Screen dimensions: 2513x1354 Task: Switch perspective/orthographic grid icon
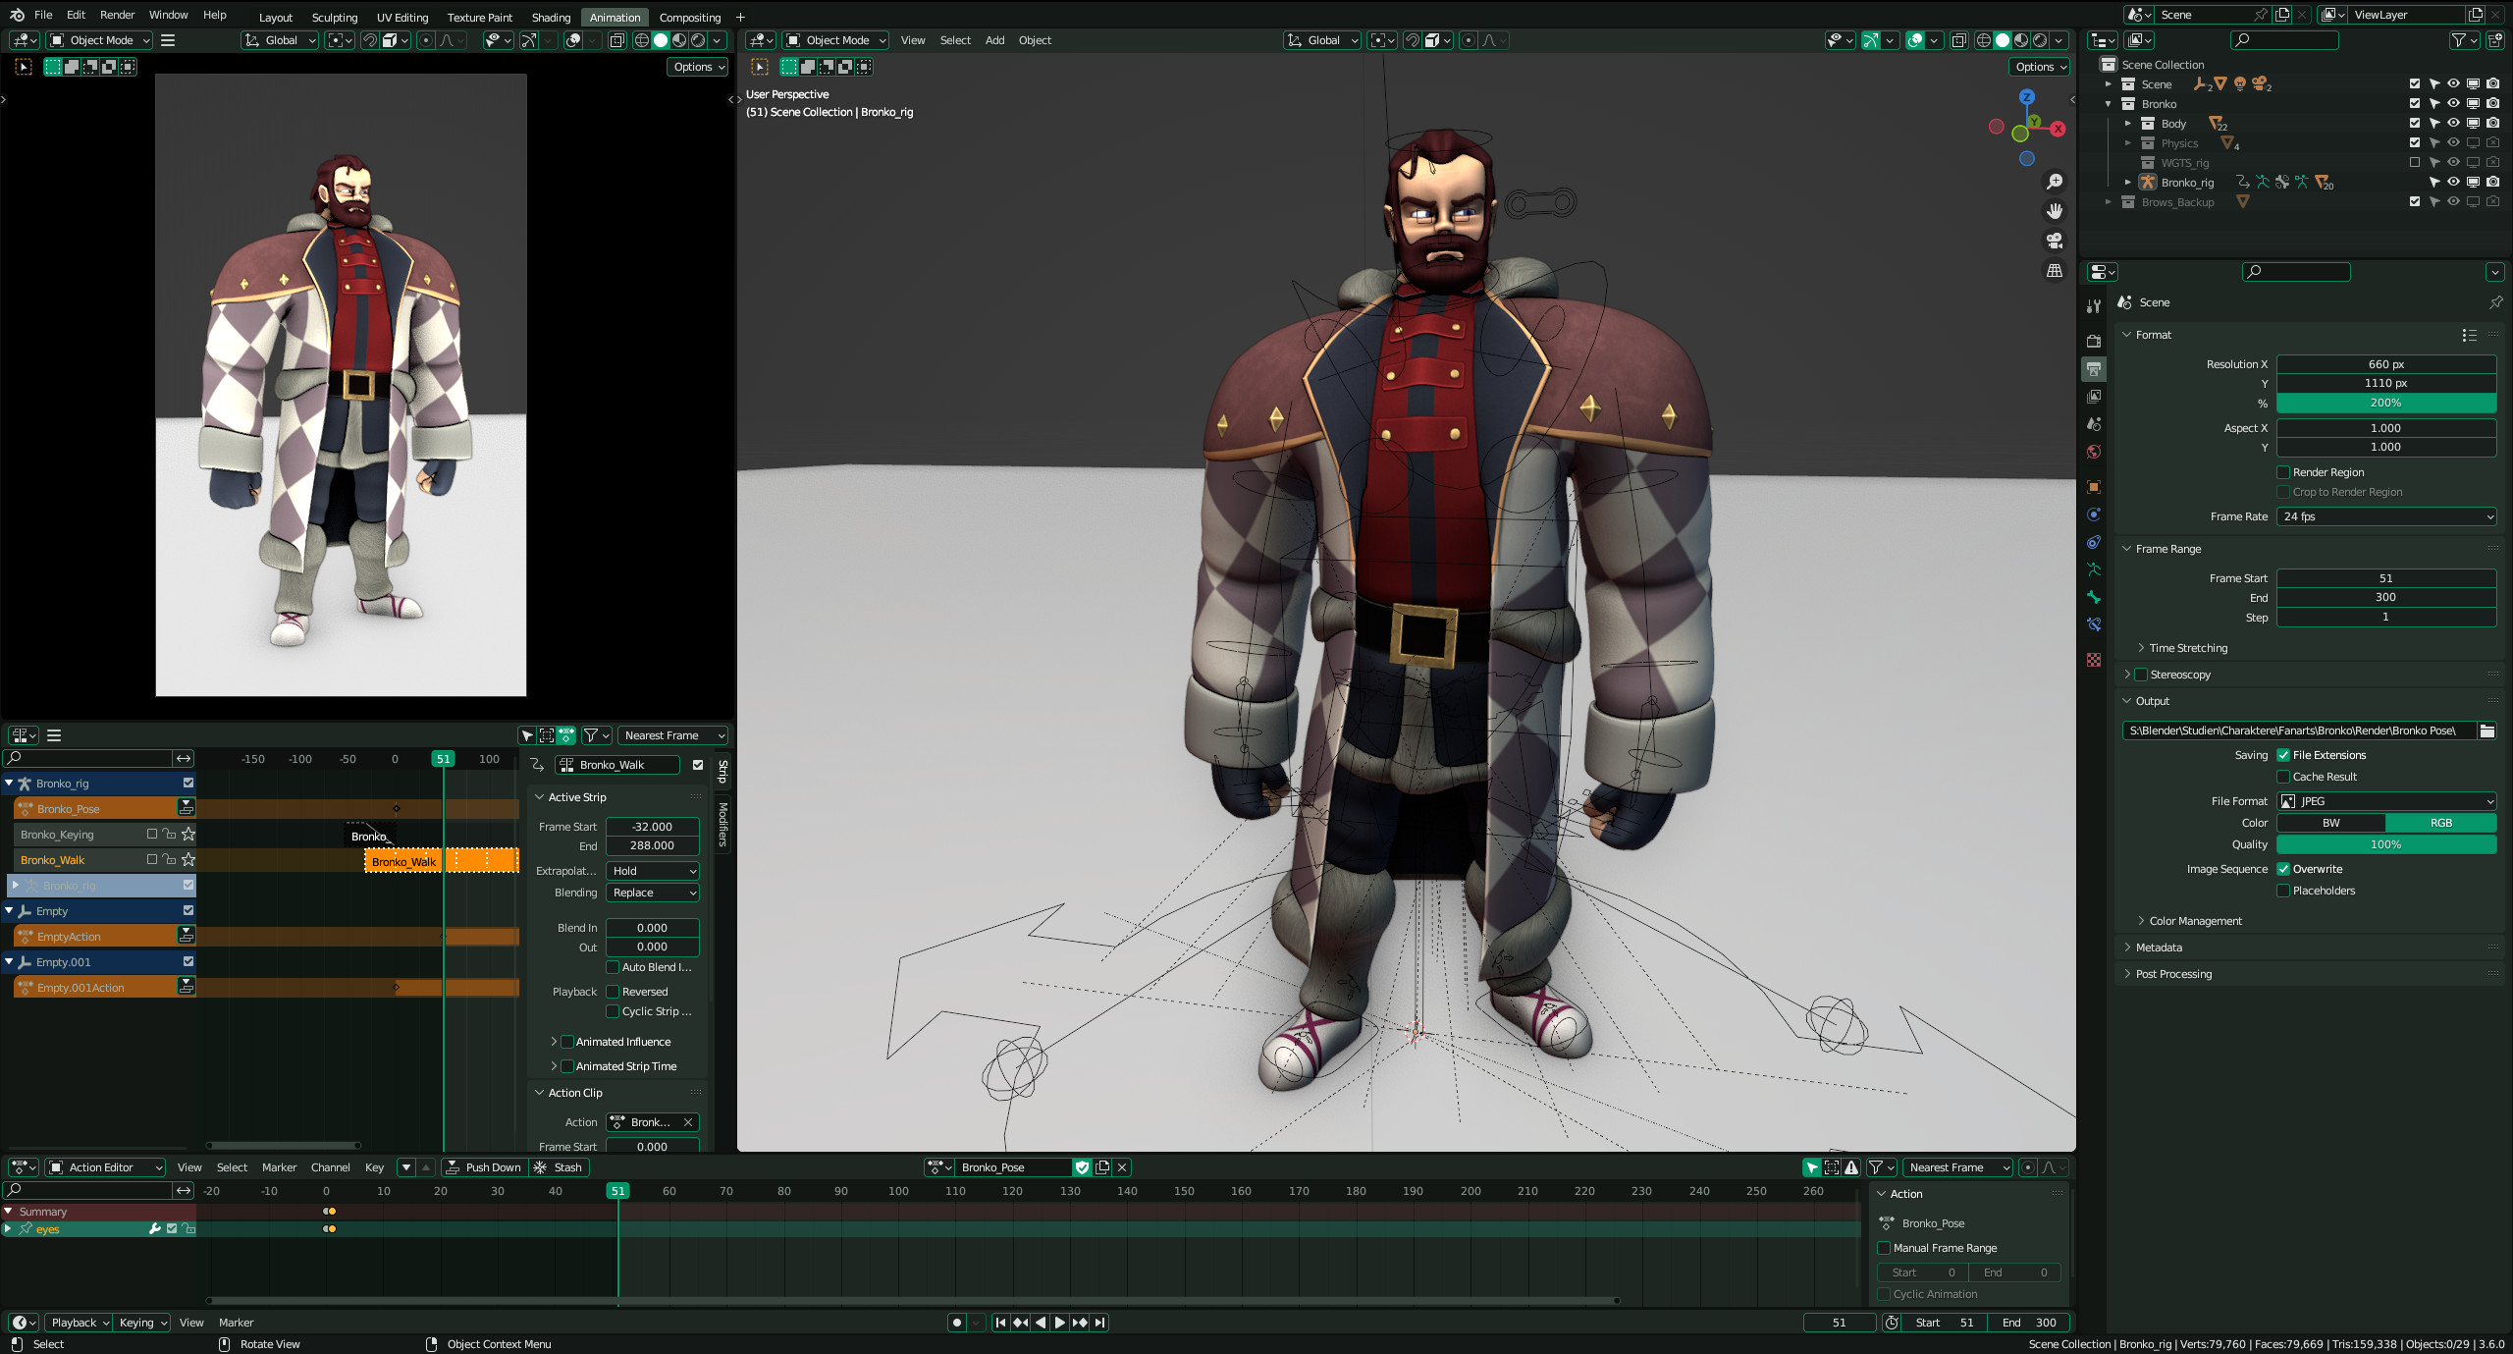[2054, 270]
